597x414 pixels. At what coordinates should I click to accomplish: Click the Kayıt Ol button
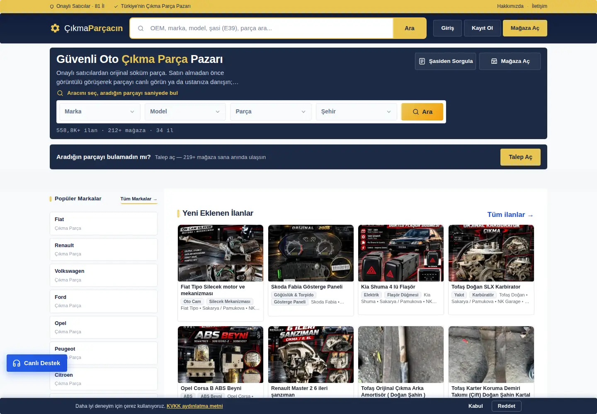482,28
